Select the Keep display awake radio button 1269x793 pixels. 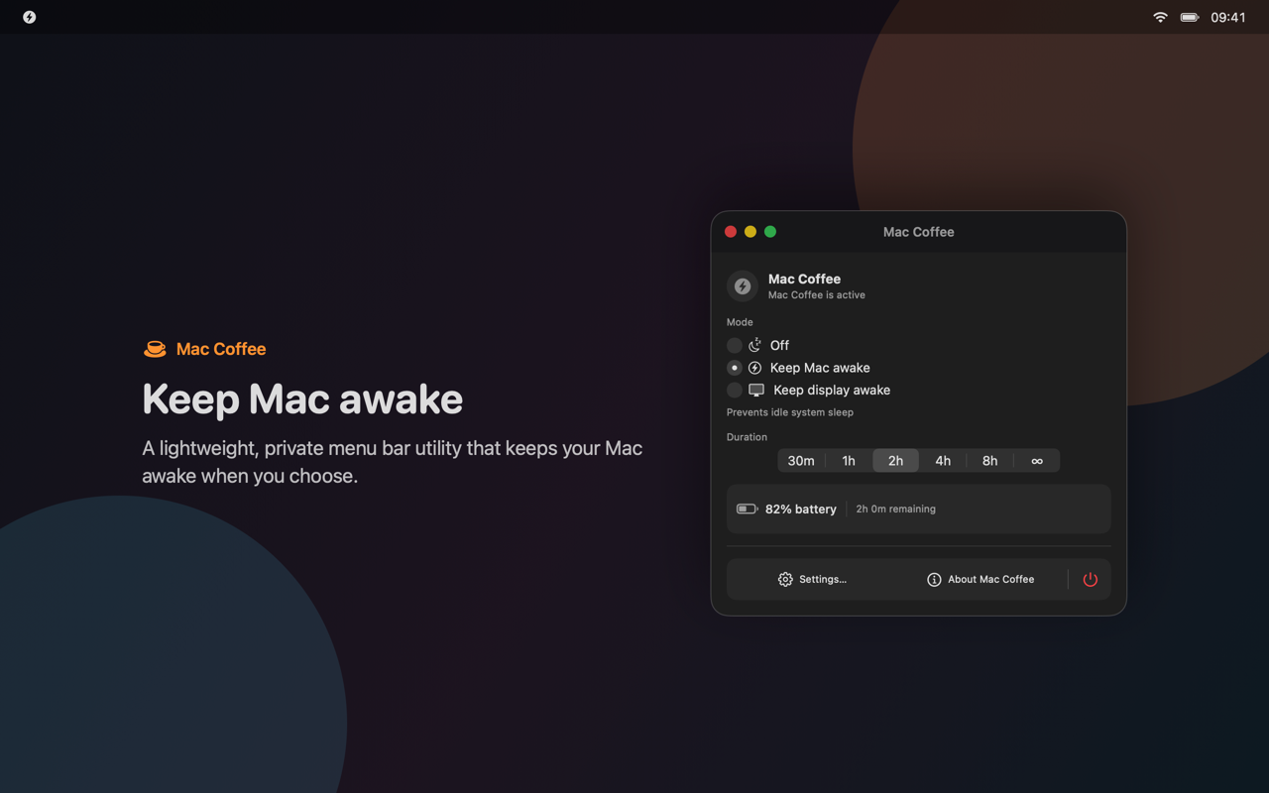735,391
